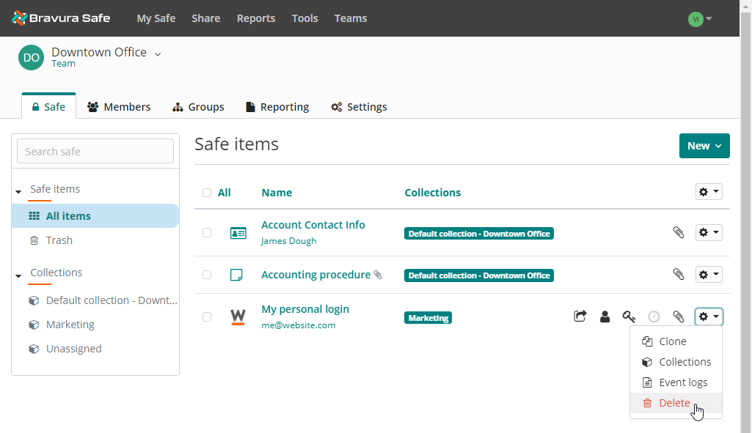Select the checkbox for Account Contact Info
752x433 pixels.
tap(207, 232)
